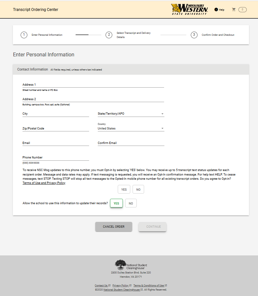
Task: Click the Street number and name hint text
Action: pos(40,90)
